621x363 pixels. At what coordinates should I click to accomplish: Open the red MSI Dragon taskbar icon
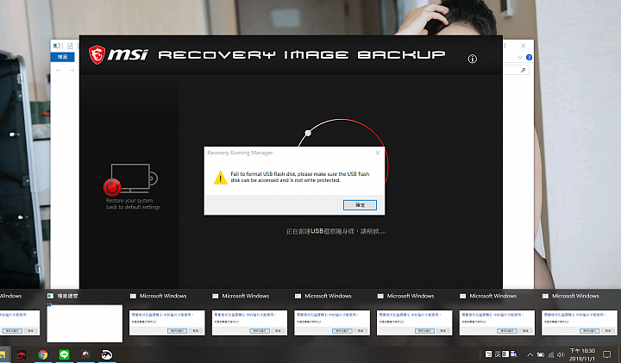click(22, 354)
